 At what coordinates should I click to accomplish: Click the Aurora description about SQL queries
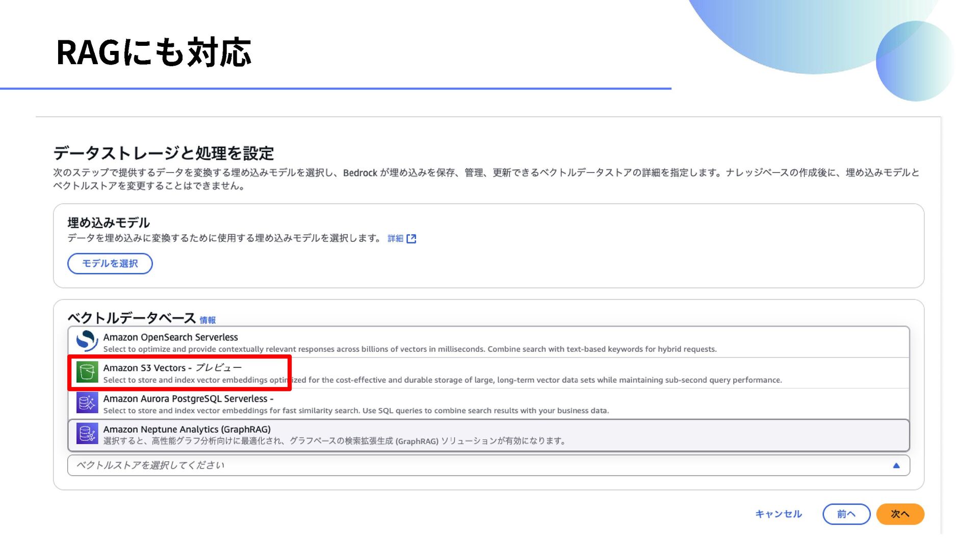pyautogui.click(x=356, y=411)
